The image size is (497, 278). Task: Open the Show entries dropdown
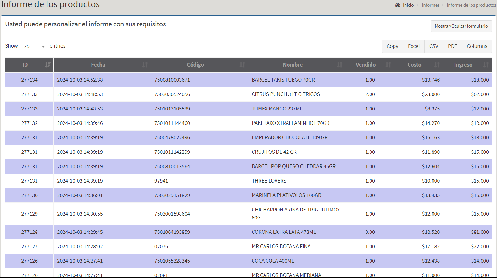click(34, 46)
